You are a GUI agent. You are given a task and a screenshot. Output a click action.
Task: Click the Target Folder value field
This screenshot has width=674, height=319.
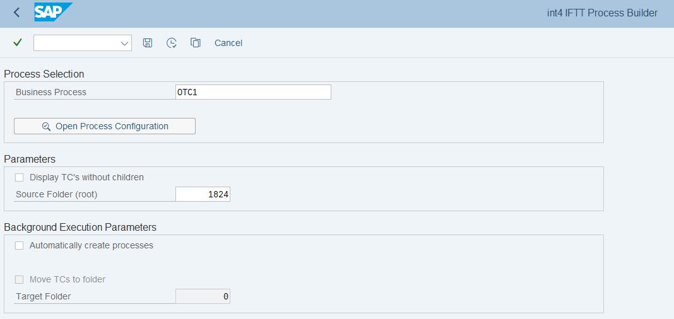click(203, 296)
